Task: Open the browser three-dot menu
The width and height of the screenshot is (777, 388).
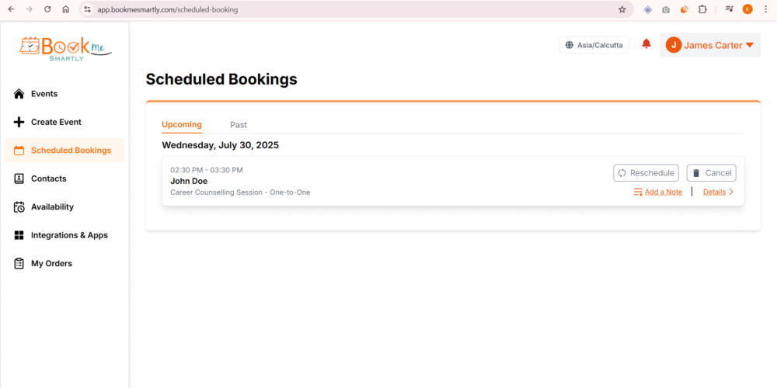Action: coord(766,9)
